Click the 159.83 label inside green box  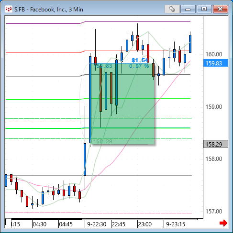(103, 66)
